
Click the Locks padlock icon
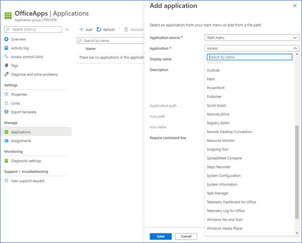click(x=6, y=103)
